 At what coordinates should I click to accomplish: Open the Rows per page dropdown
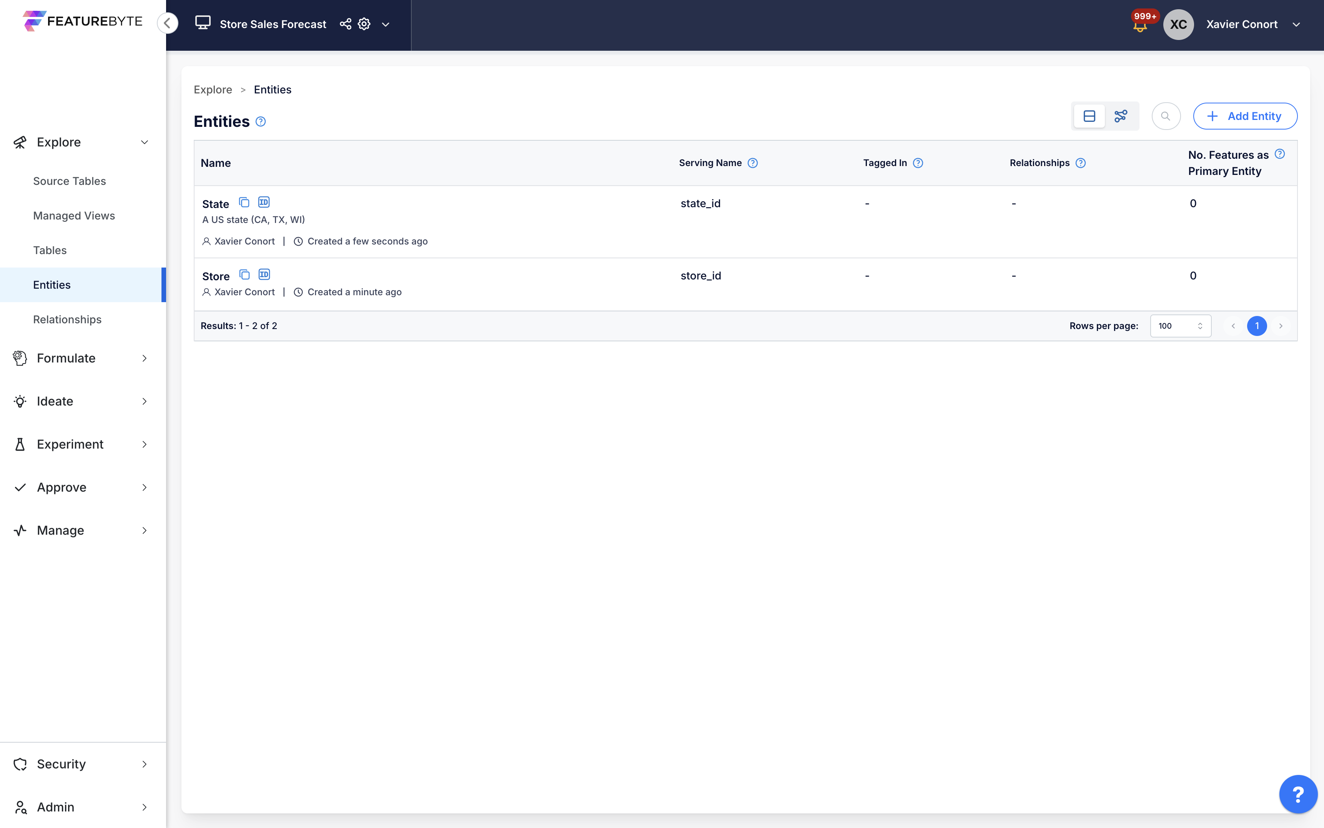click(x=1180, y=326)
